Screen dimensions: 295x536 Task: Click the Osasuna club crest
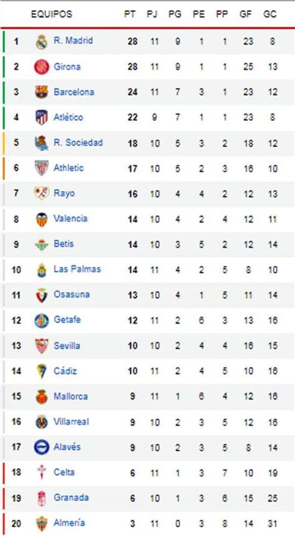point(42,295)
